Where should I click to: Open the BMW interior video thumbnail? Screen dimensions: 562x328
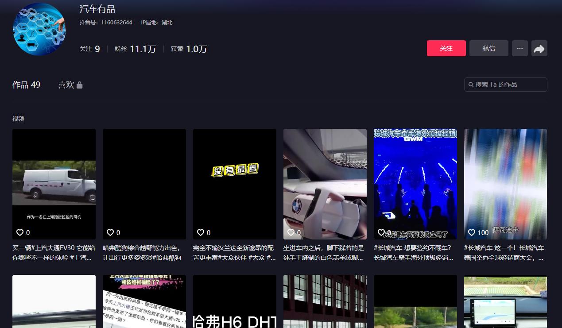click(x=325, y=184)
